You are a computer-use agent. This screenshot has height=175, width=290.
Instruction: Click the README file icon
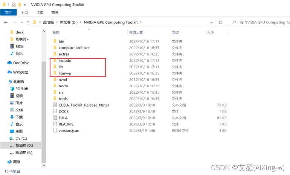(x=55, y=124)
